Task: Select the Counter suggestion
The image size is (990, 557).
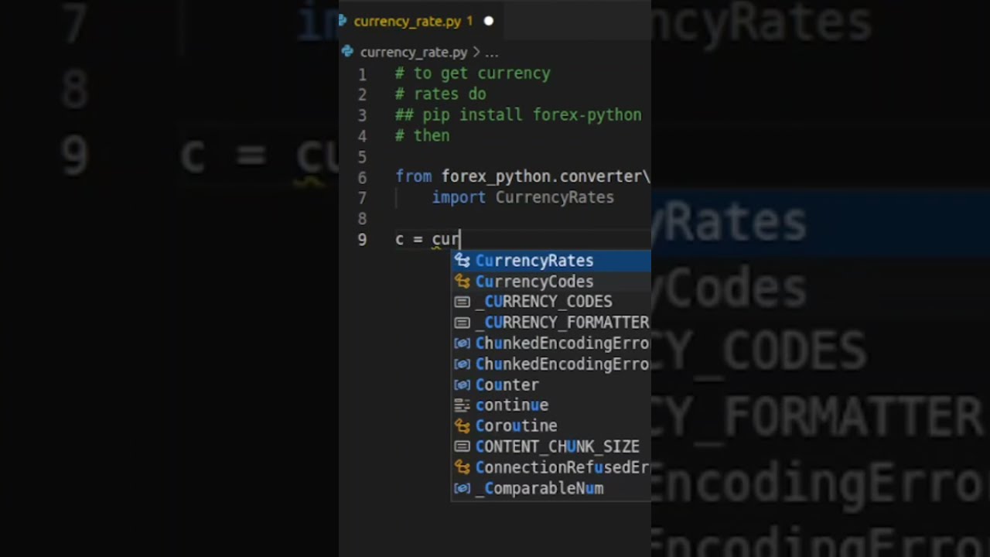Action: click(x=551, y=384)
